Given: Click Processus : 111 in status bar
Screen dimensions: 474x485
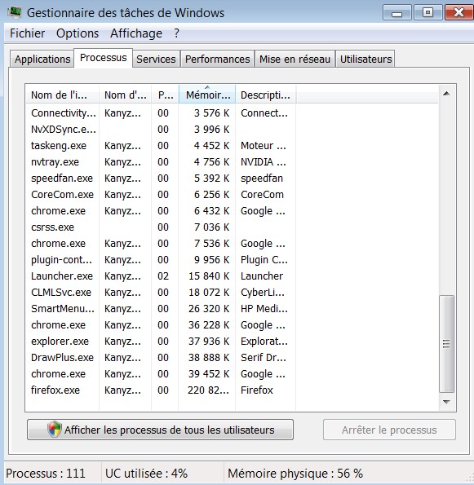Looking at the screenshot, I should (x=46, y=474).
